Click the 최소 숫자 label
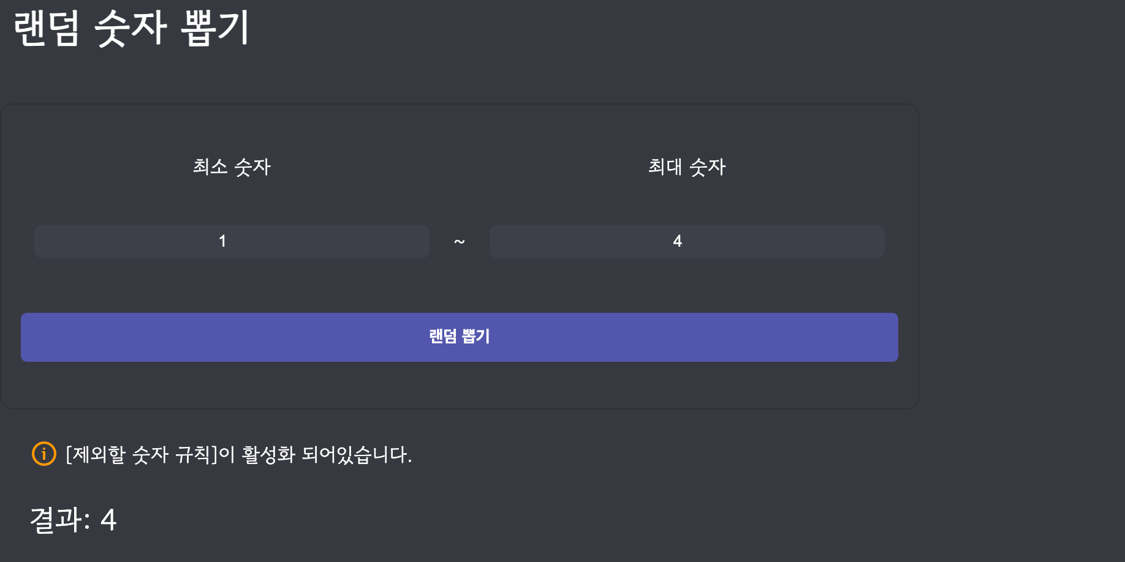The height and width of the screenshot is (562, 1125). click(232, 167)
